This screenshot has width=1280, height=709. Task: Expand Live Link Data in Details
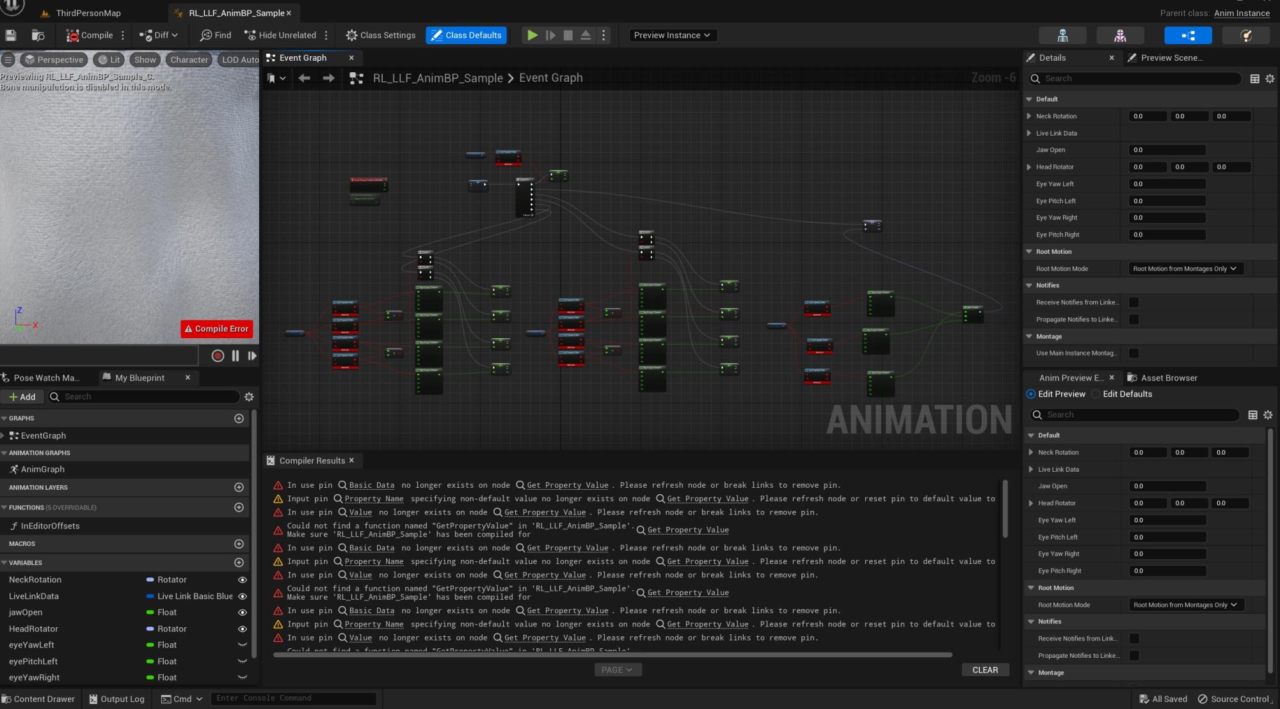pos(1029,133)
